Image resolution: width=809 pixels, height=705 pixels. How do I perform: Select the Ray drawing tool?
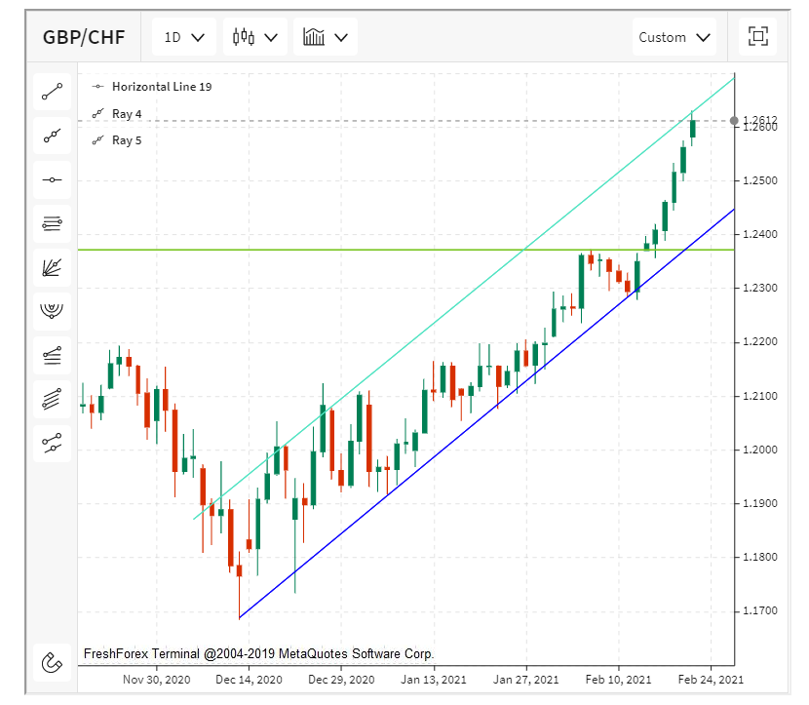click(x=52, y=136)
